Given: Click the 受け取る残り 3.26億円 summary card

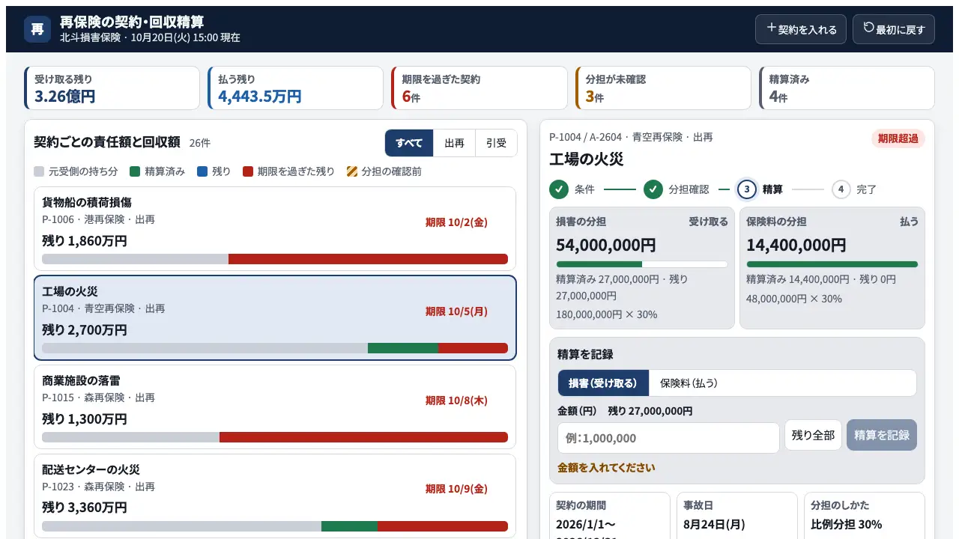Looking at the screenshot, I should 112,88.
